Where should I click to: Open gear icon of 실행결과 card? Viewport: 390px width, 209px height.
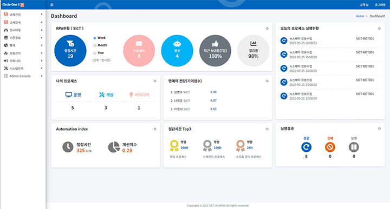[x=379, y=129]
